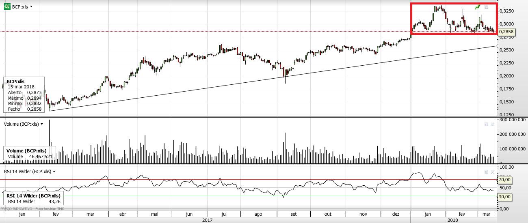
Task: Click the Volume 46 467 521 value
Action: 41,156
